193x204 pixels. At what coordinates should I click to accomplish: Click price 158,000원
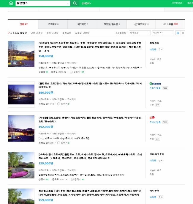point(46,56)
